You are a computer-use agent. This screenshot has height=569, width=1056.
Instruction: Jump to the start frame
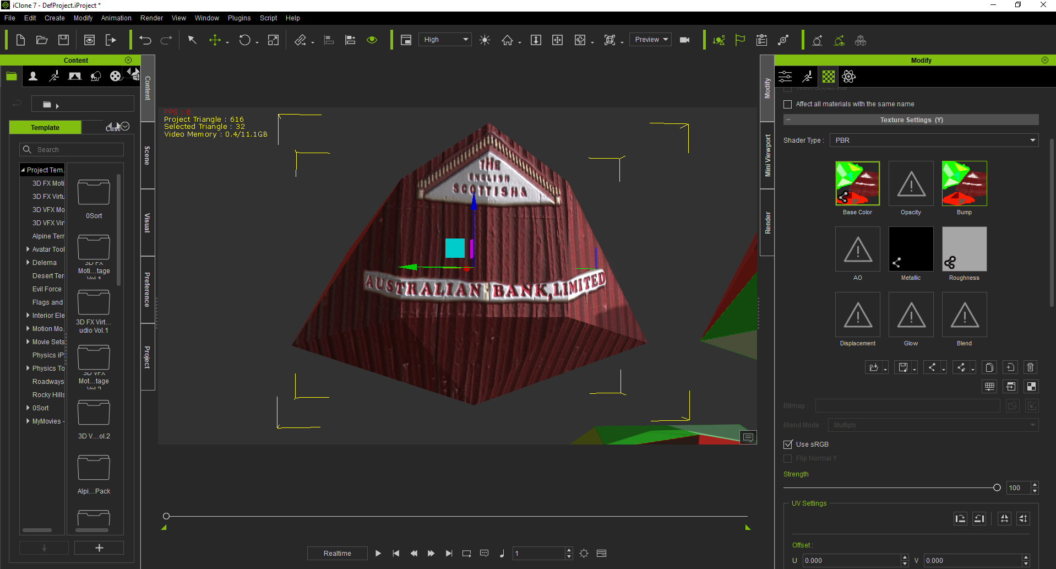396,554
